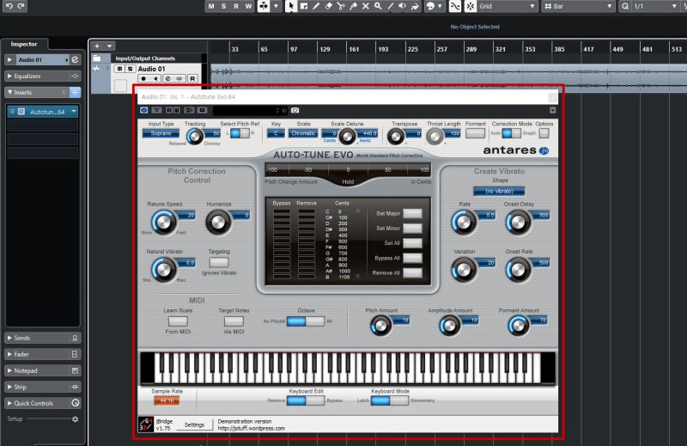687x446 pixels.
Task: Solo the Audio 01 track
Action: click(131, 69)
